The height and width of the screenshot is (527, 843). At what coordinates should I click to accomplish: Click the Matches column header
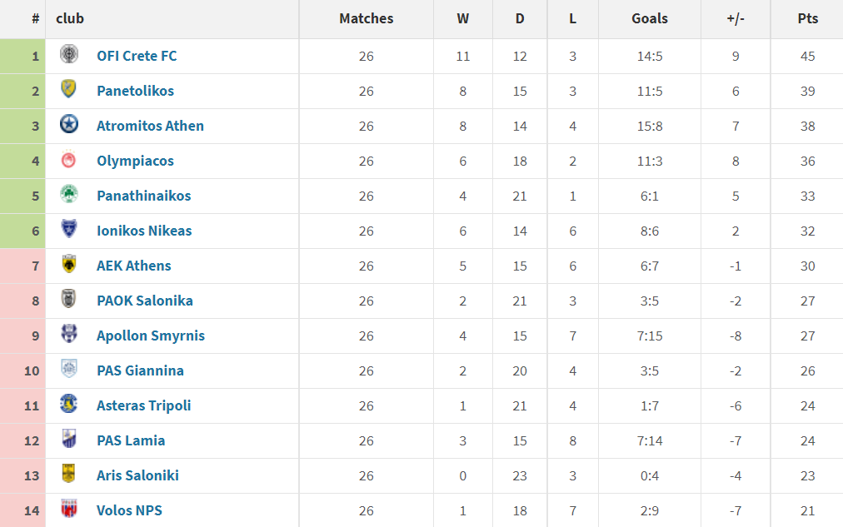[366, 18]
